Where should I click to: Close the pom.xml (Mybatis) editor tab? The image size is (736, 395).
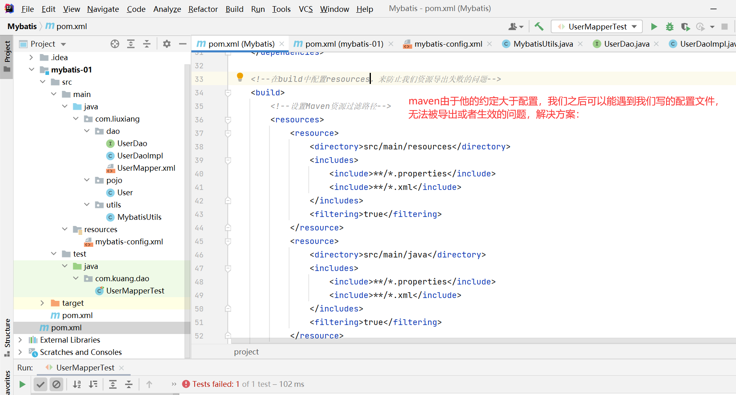point(282,44)
